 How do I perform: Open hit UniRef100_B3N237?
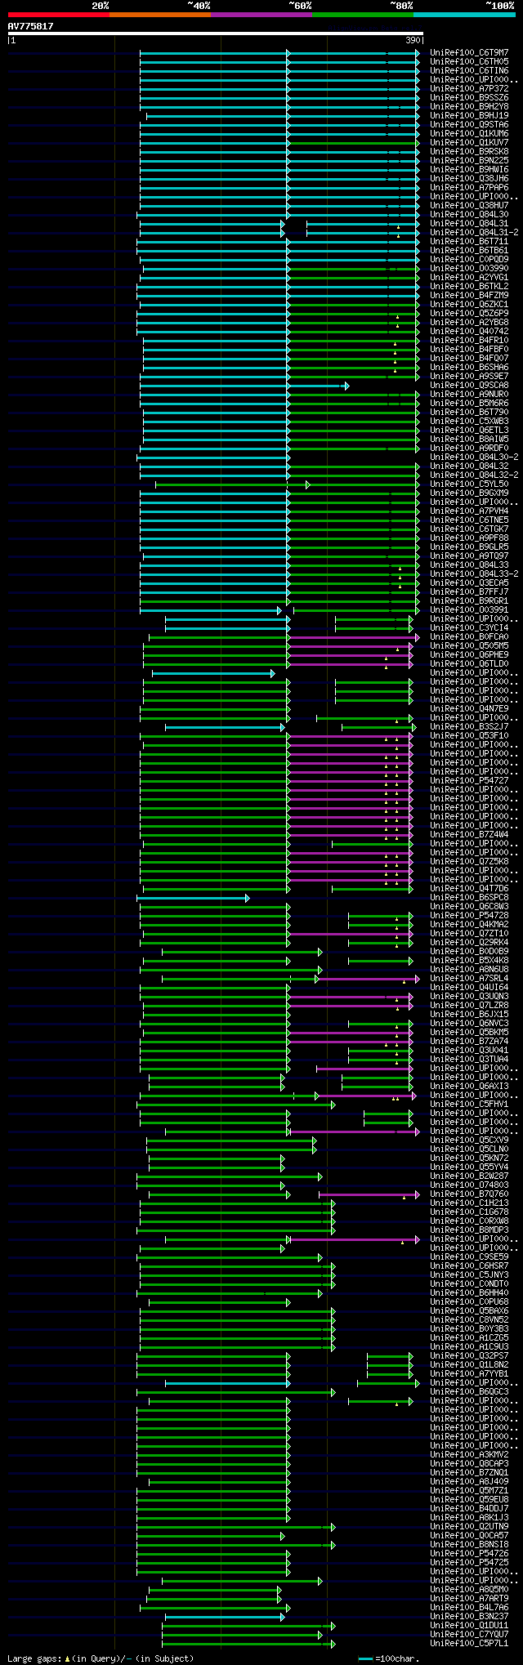(x=469, y=1616)
